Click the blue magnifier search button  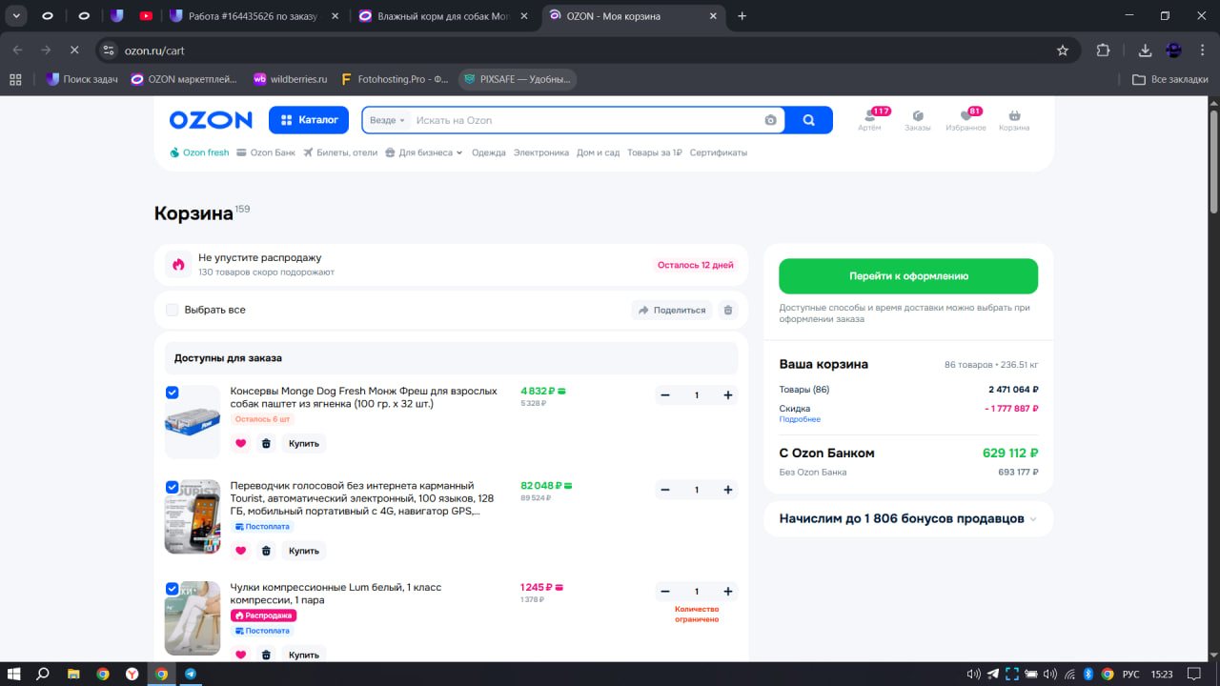point(809,120)
